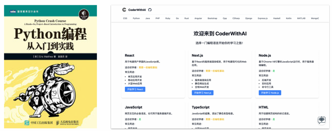Select the Express.js nav item

(x=263, y=18)
